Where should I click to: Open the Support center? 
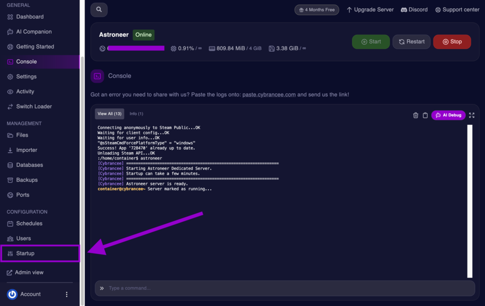coord(457,9)
